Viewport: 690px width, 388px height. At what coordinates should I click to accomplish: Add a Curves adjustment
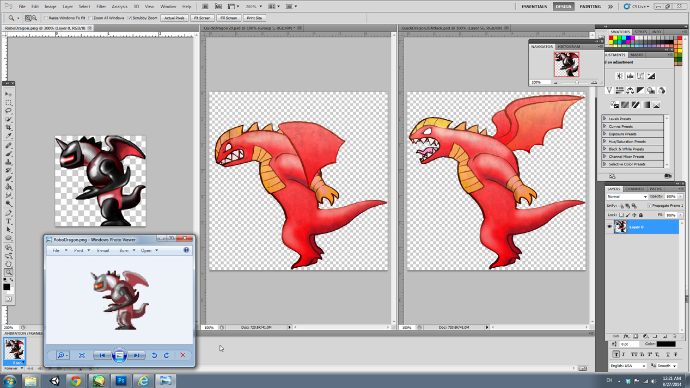coord(640,76)
